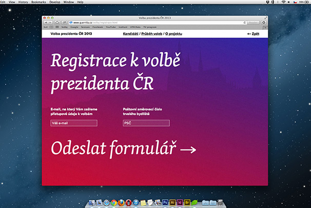Open Finder from the dock

[92, 202]
